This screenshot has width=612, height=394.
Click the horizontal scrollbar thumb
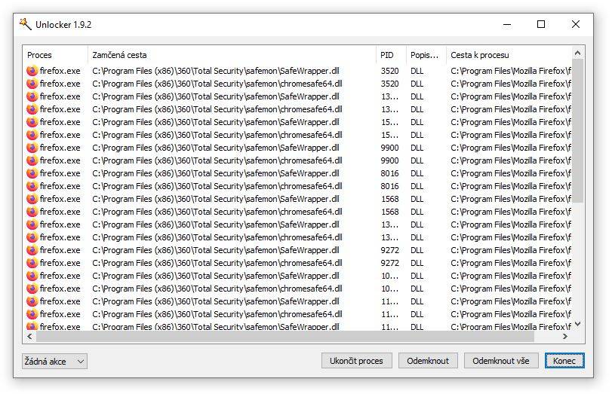tap(285, 336)
